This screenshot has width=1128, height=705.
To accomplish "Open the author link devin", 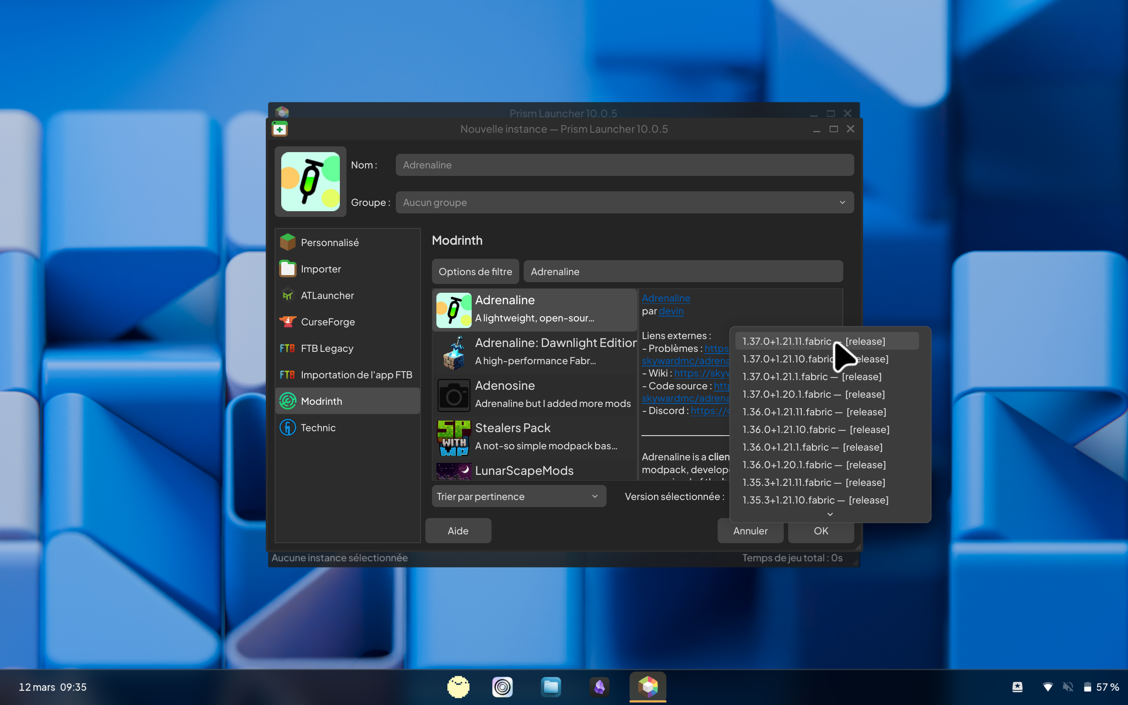I will coord(671,311).
